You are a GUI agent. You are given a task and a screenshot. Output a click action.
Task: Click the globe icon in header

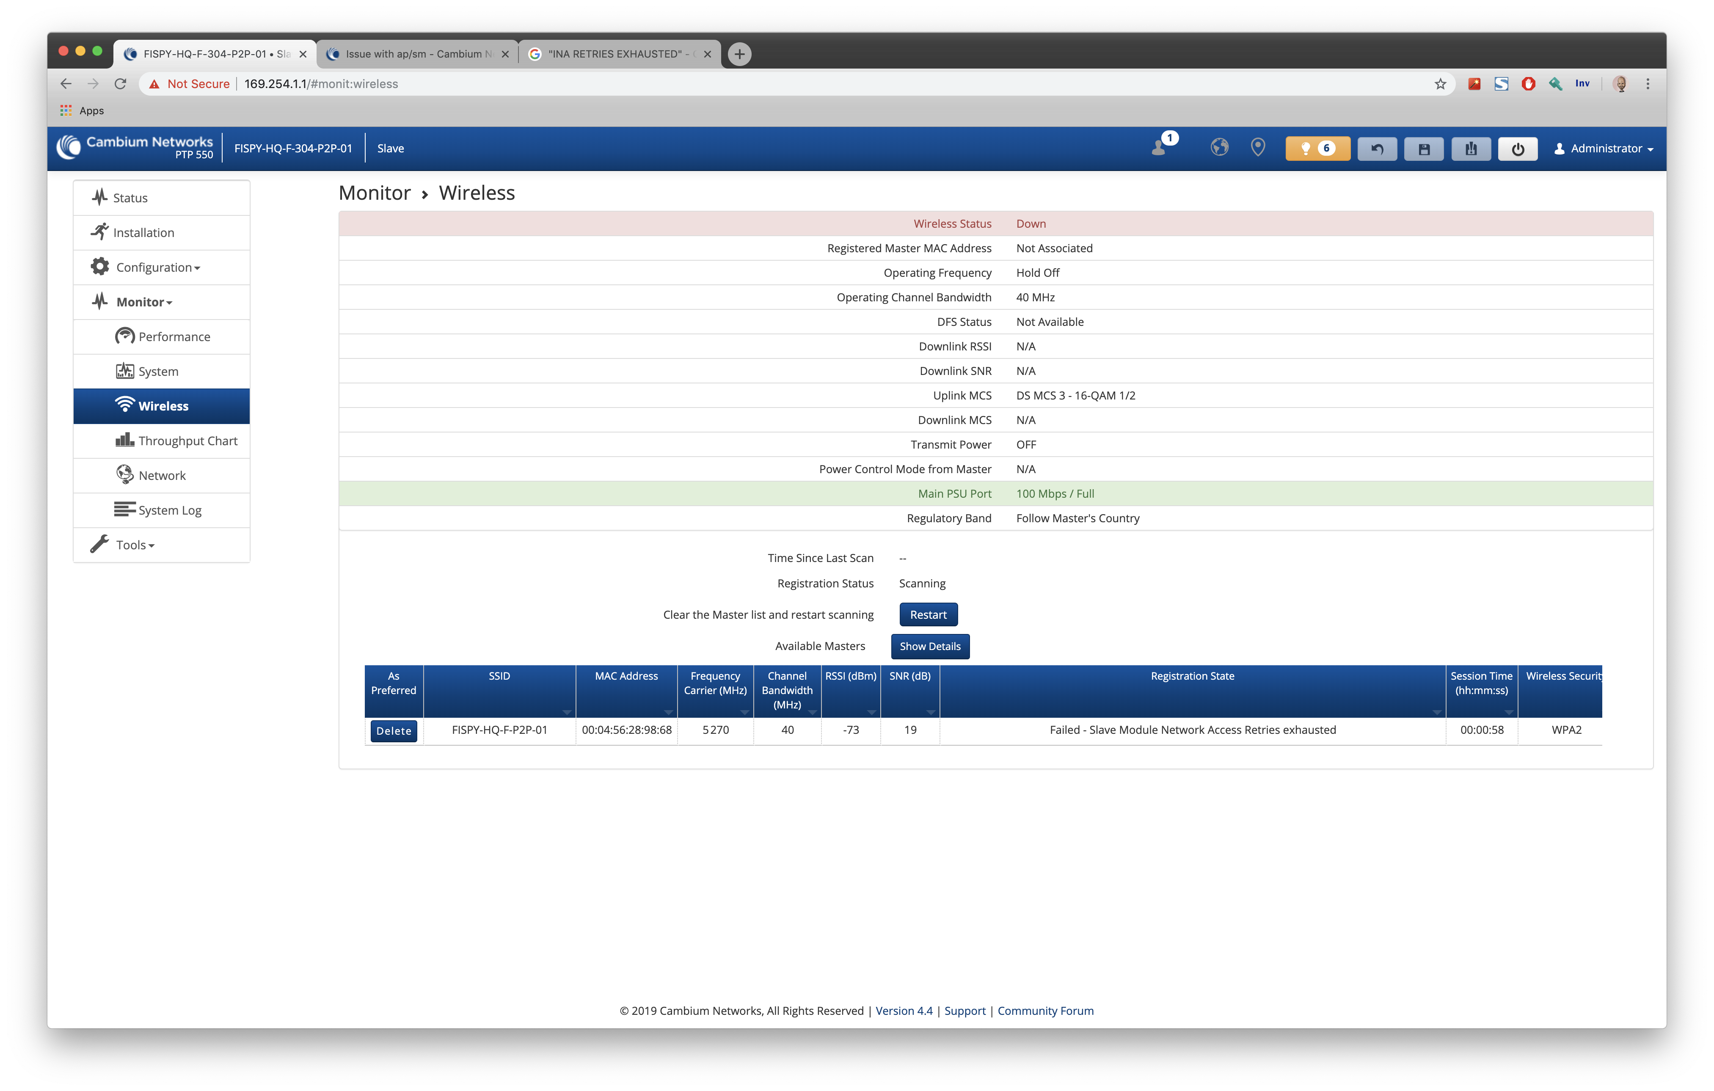click(x=1219, y=147)
